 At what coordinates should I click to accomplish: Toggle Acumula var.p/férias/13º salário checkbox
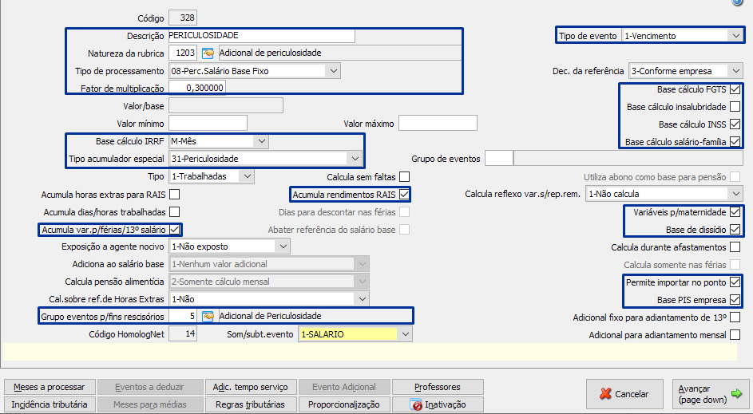175,229
